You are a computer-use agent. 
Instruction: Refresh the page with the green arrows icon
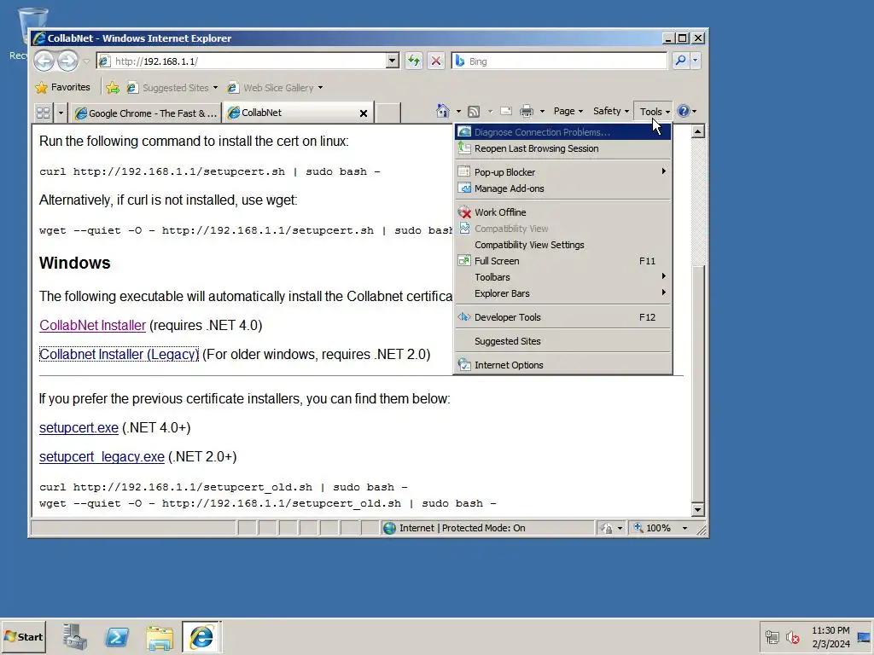414,61
